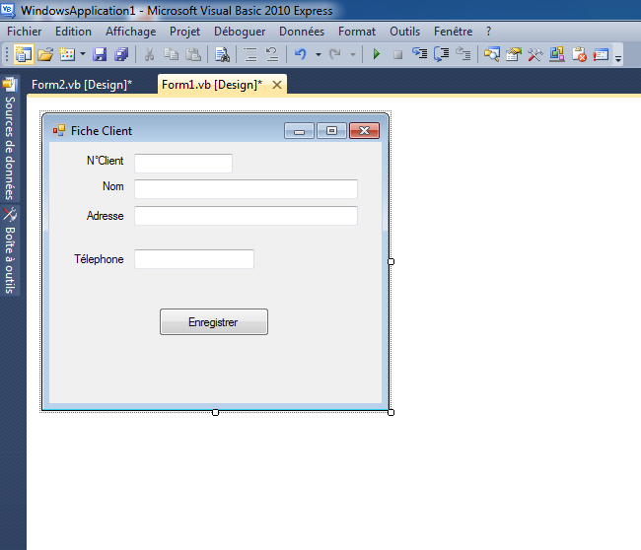Select the Adresse text box
Screen dimensions: 641x550
pyautogui.click(x=247, y=216)
